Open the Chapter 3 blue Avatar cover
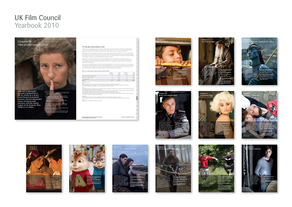 (x=259, y=61)
